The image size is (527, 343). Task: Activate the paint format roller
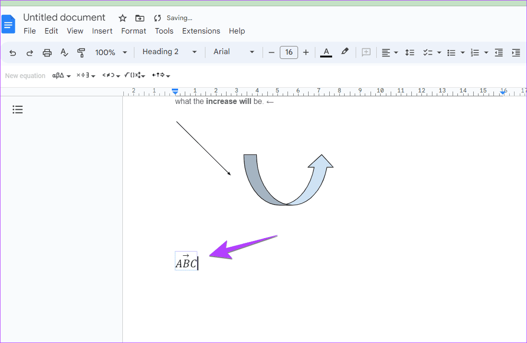[81, 53]
